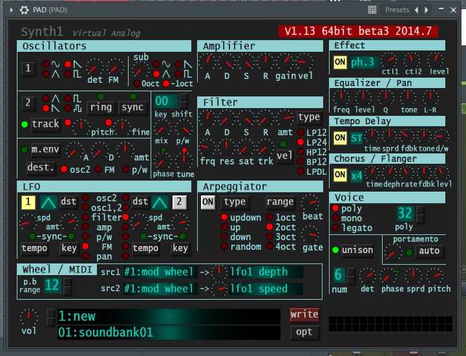
Task: Click the arpeggiator type button
Action: pyautogui.click(x=235, y=202)
